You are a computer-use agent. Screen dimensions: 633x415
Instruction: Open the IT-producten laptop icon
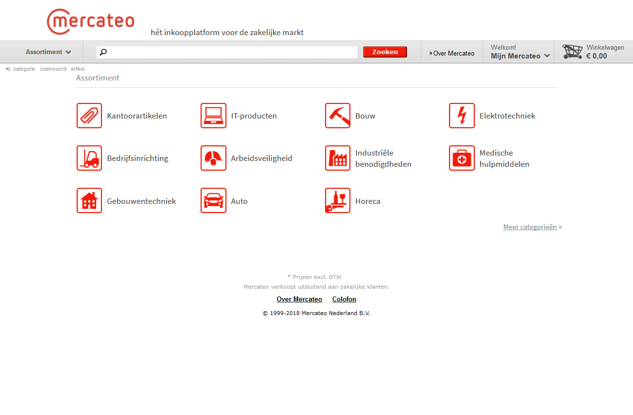coord(213,116)
